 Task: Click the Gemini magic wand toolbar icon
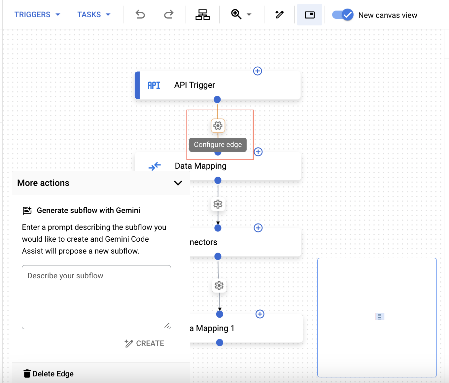coord(279,15)
